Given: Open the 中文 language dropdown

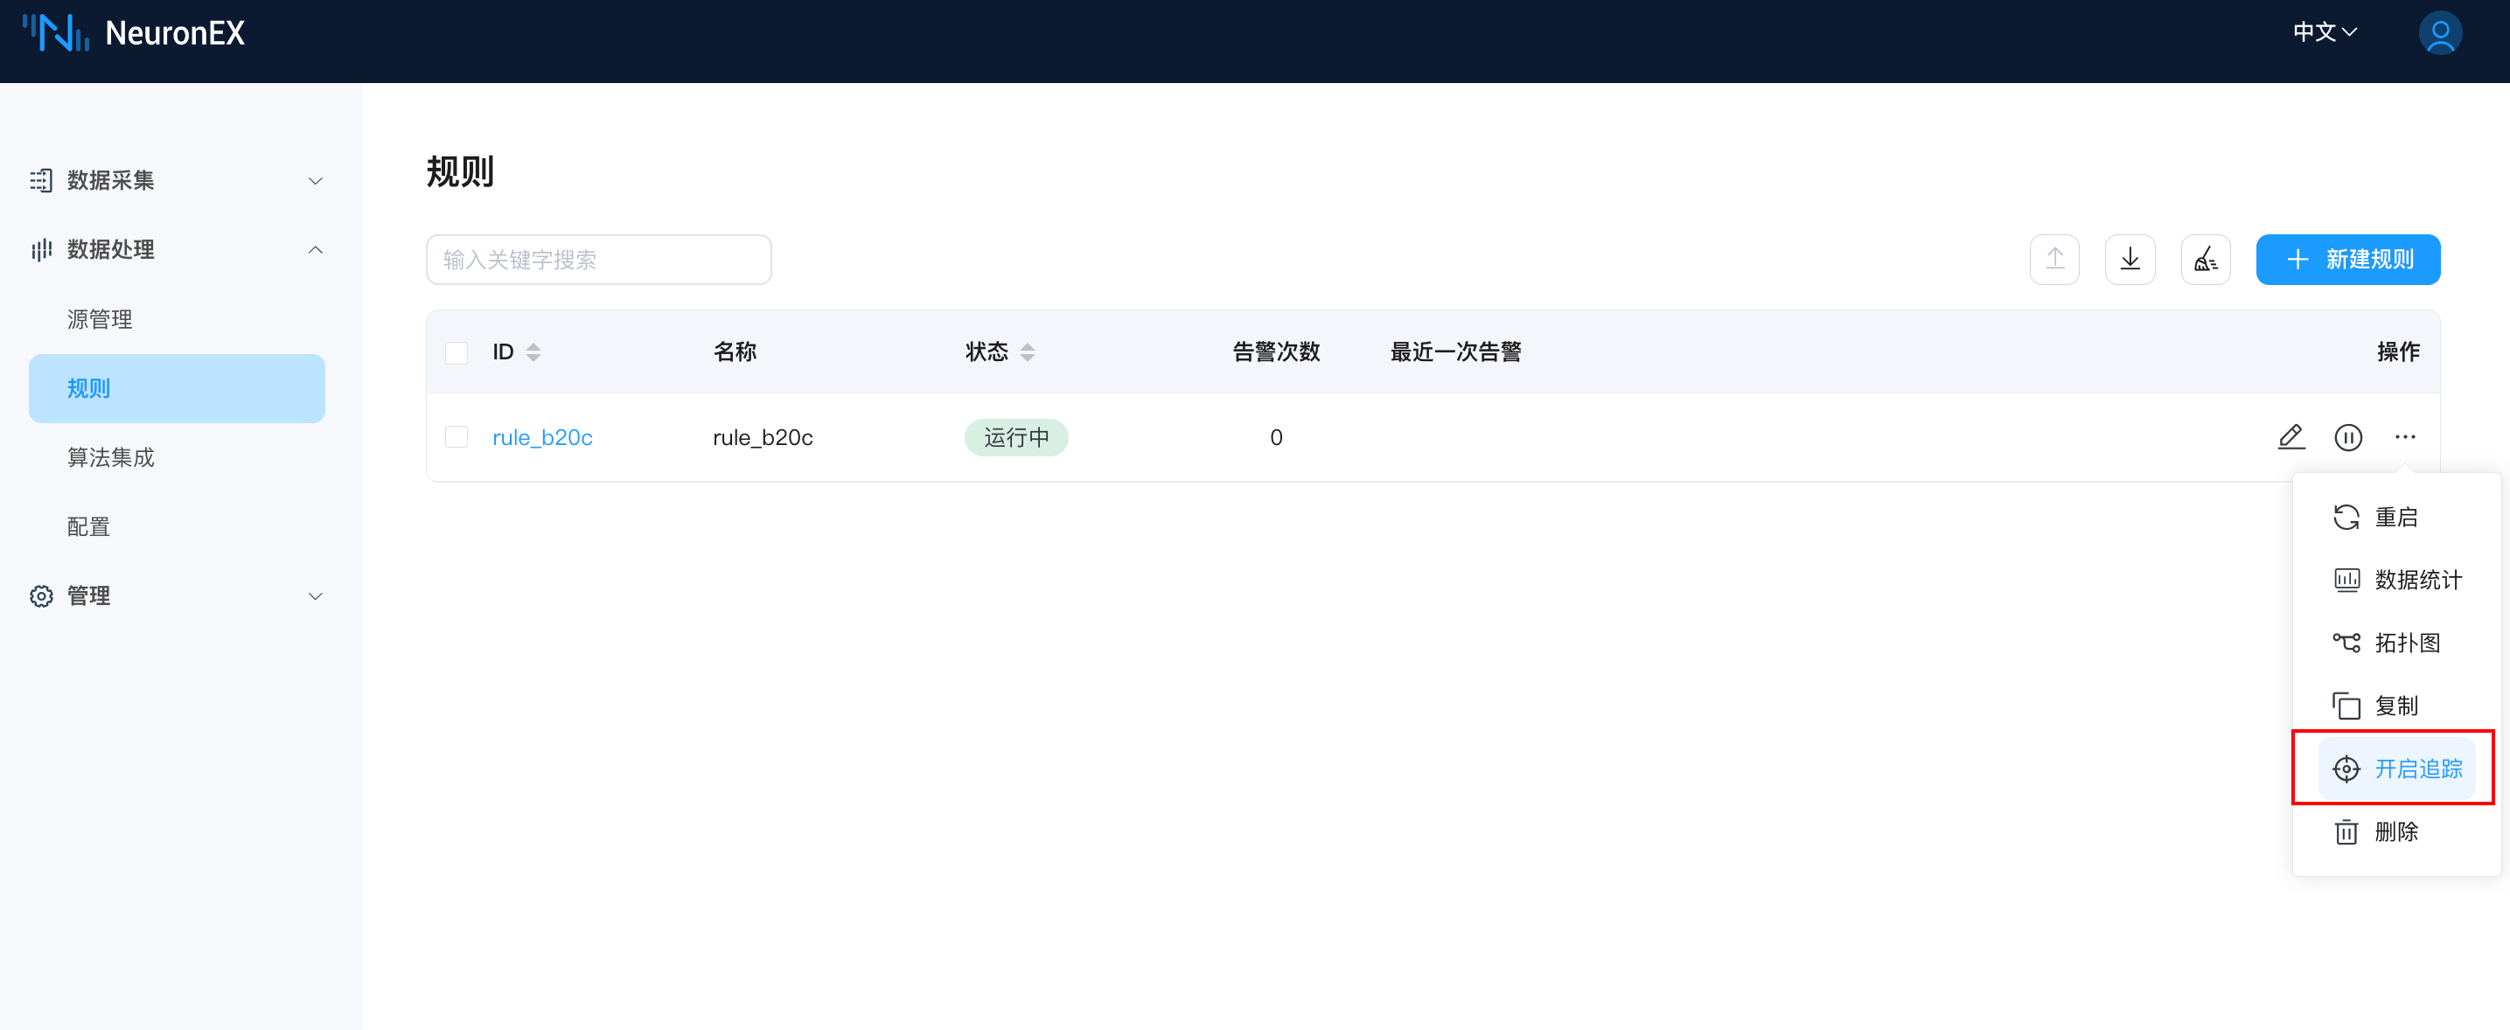Looking at the screenshot, I should pyautogui.click(x=2324, y=33).
